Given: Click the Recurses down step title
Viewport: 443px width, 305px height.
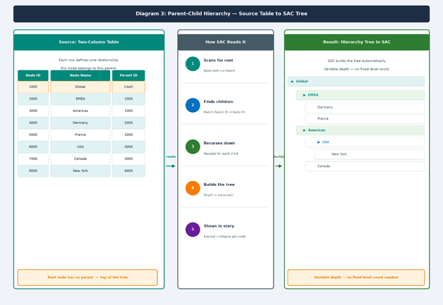Looking at the screenshot, I should (x=219, y=143).
